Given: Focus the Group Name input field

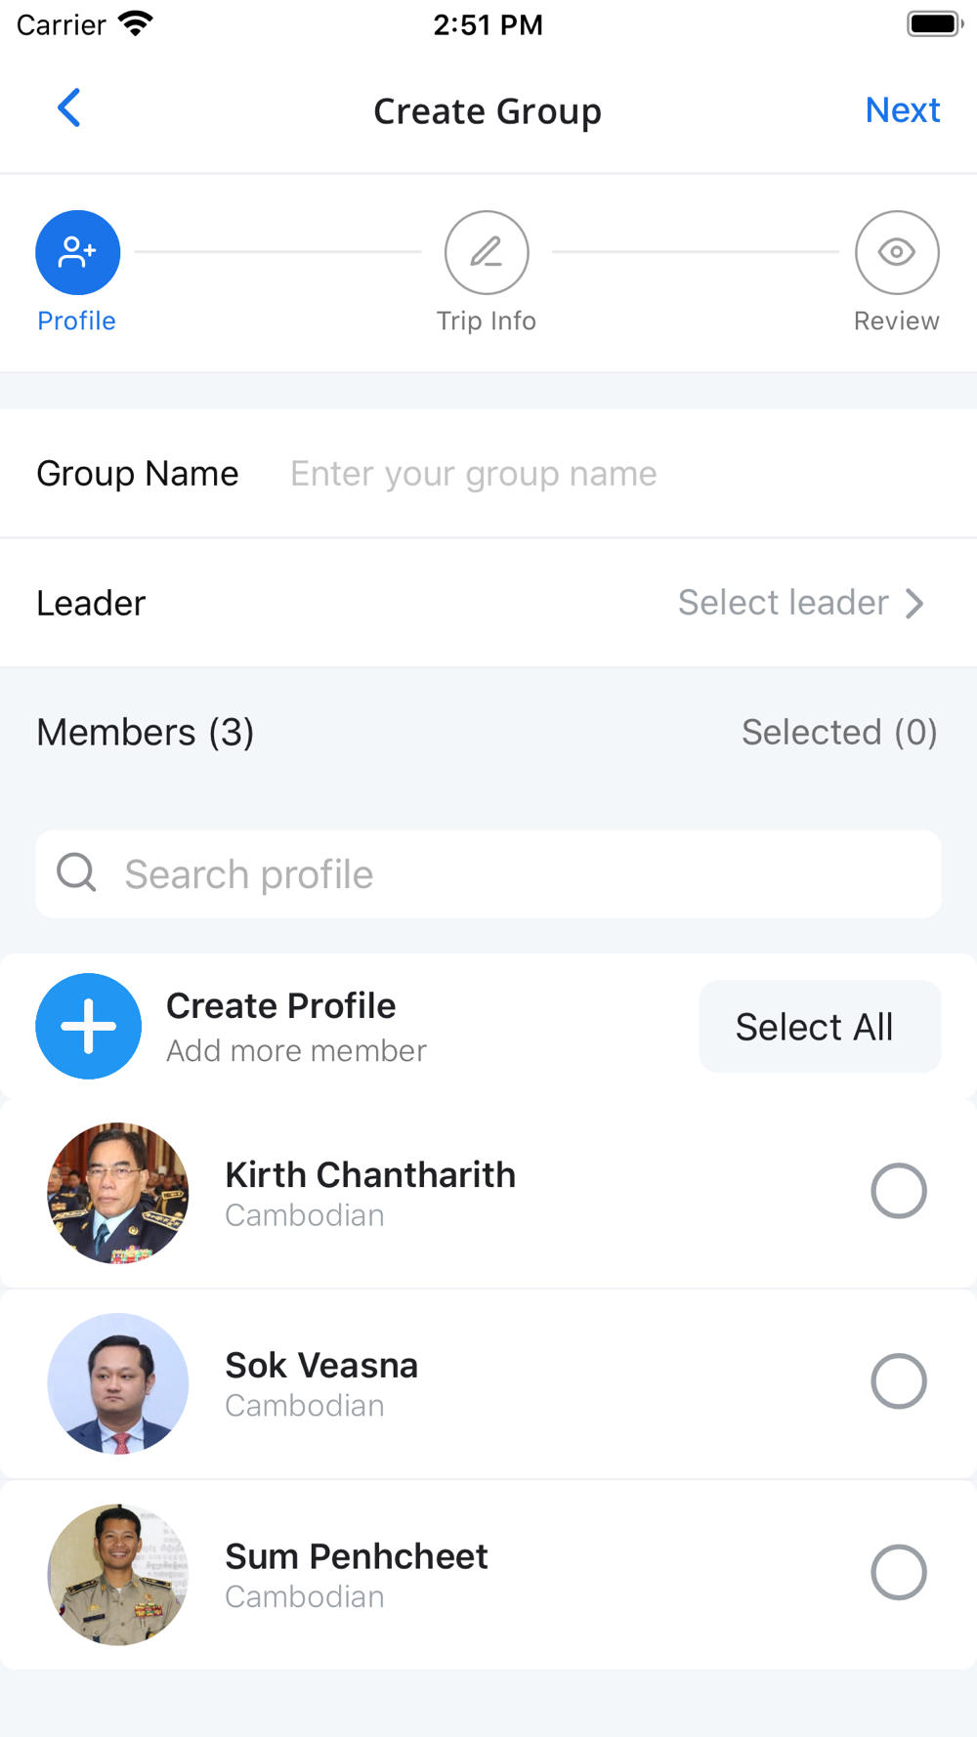Looking at the screenshot, I should click(x=616, y=474).
